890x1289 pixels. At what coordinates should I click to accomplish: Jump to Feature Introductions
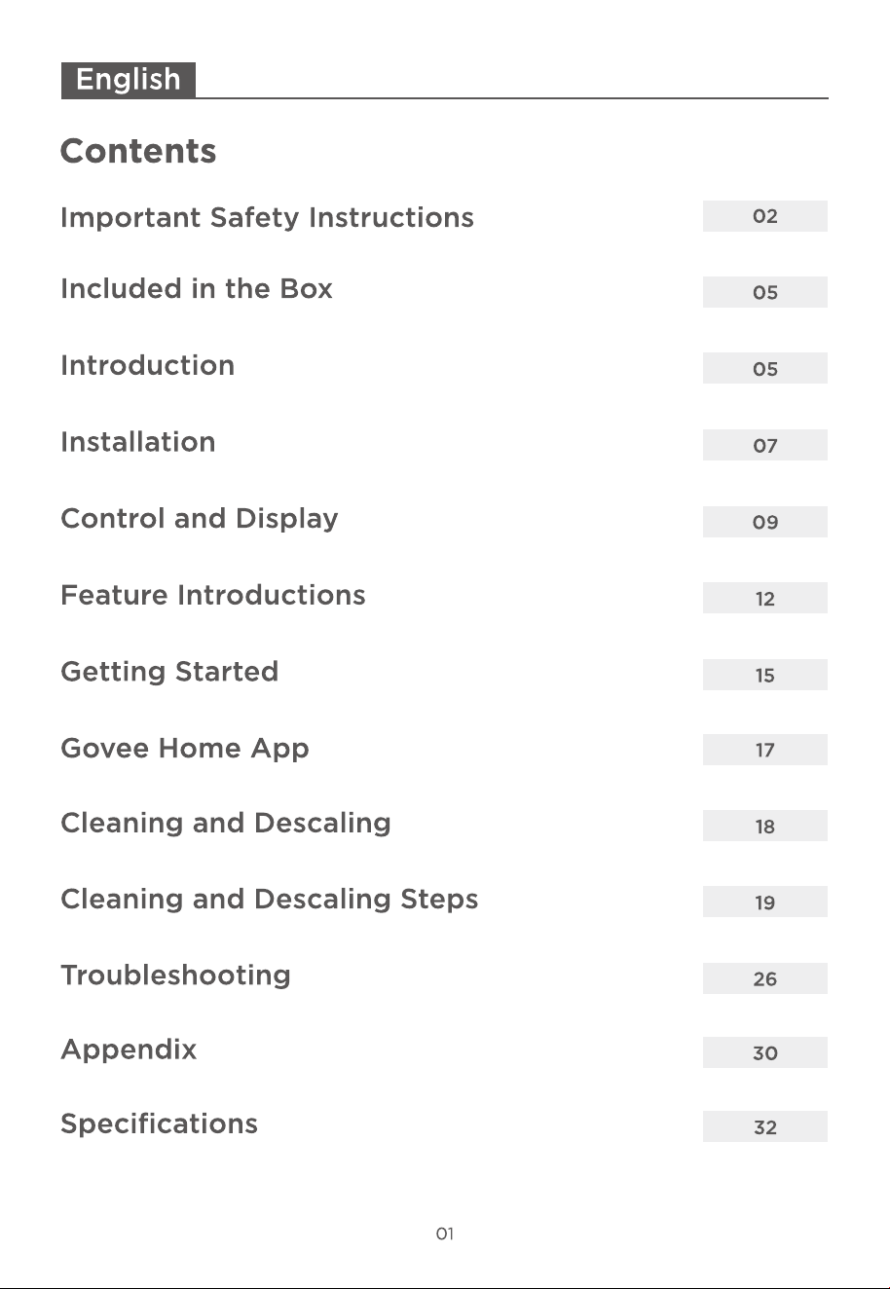pos(213,595)
